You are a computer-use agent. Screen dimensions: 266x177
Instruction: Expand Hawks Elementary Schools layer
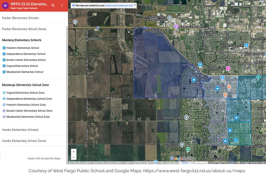20,130
